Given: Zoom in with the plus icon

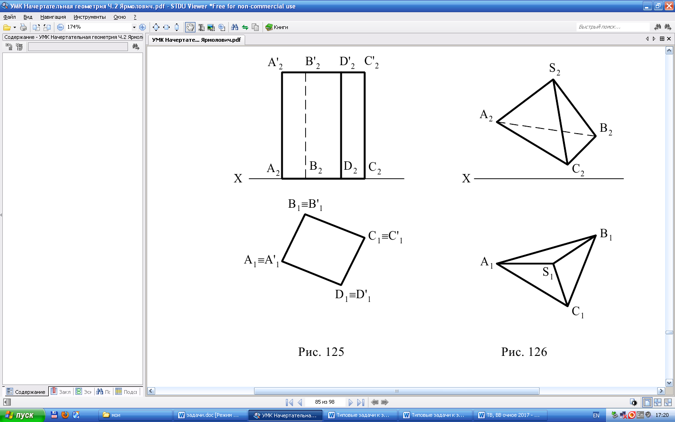Looking at the screenshot, I should coord(142,27).
